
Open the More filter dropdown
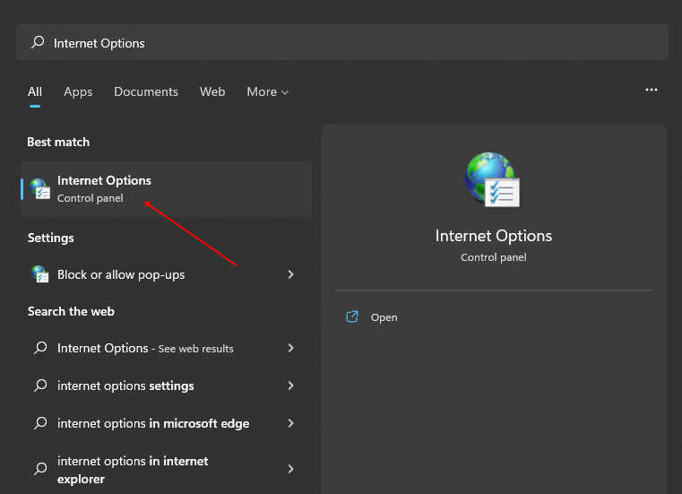[268, 91]
